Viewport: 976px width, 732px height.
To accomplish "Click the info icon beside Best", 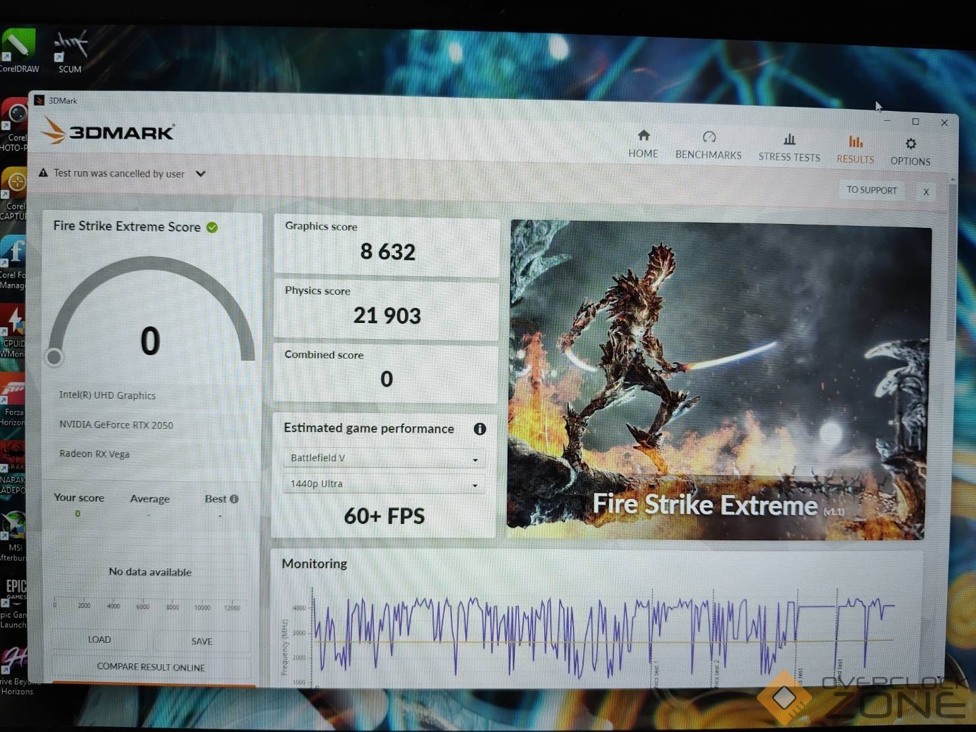I will (x=234, y=499).
